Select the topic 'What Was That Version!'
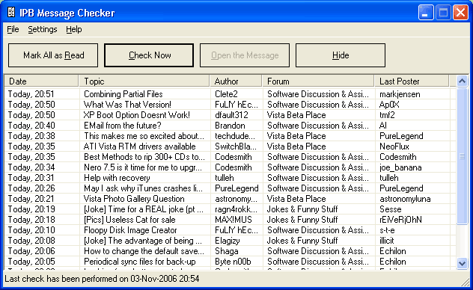 pos(127,105)
